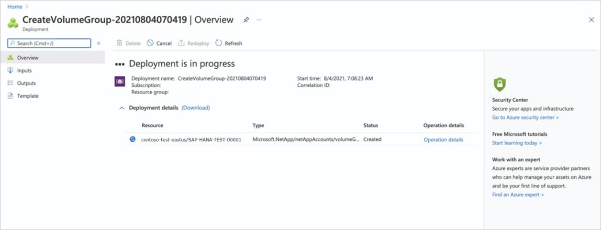The image size is (601, 230).
Task: Click the Security Center shield icon
Action: [x=500, y=84]
